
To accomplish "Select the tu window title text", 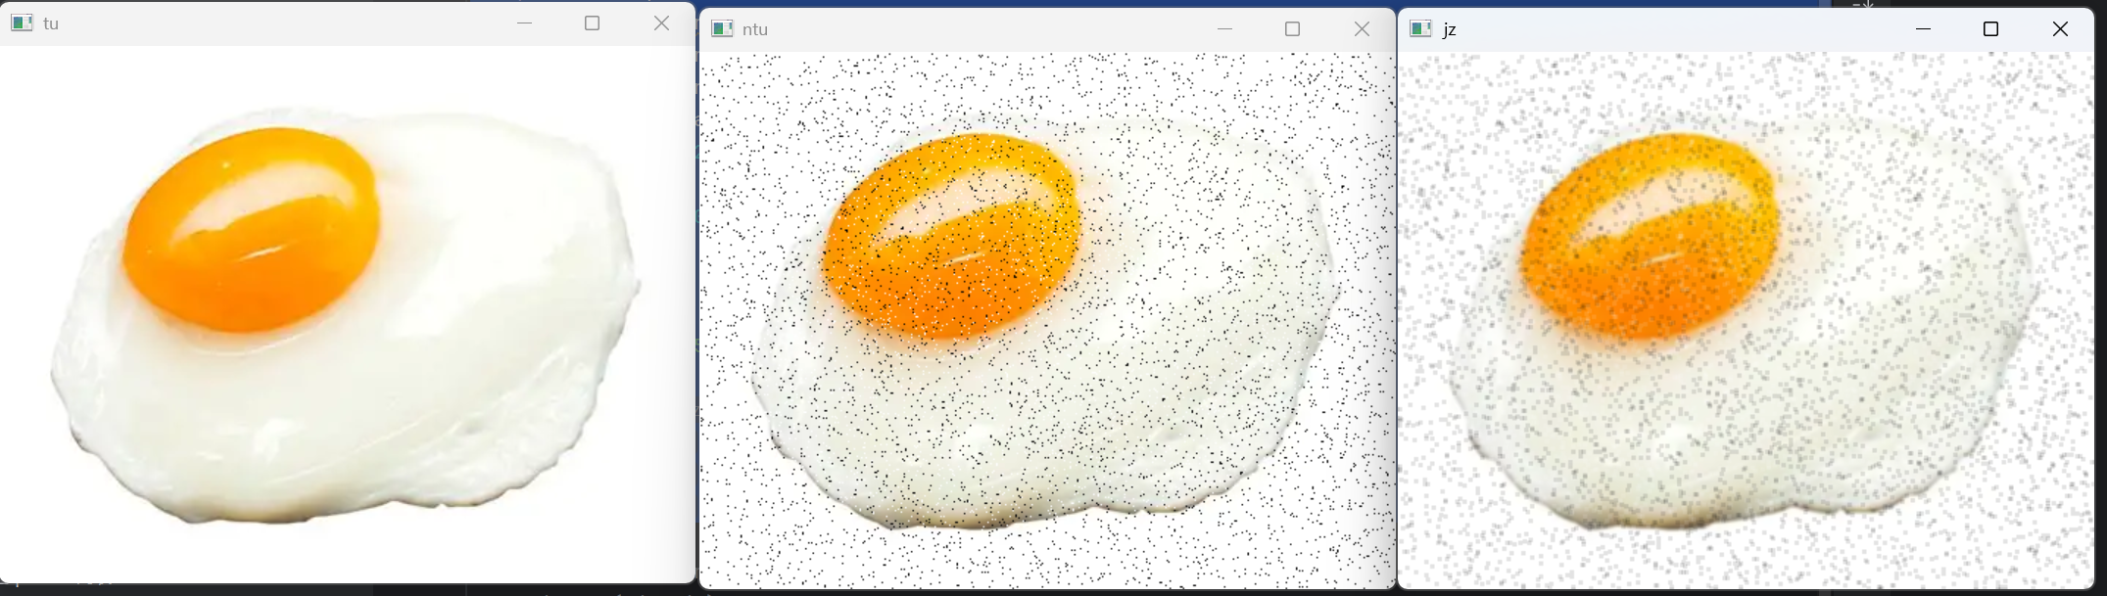I will pos(51,23).
